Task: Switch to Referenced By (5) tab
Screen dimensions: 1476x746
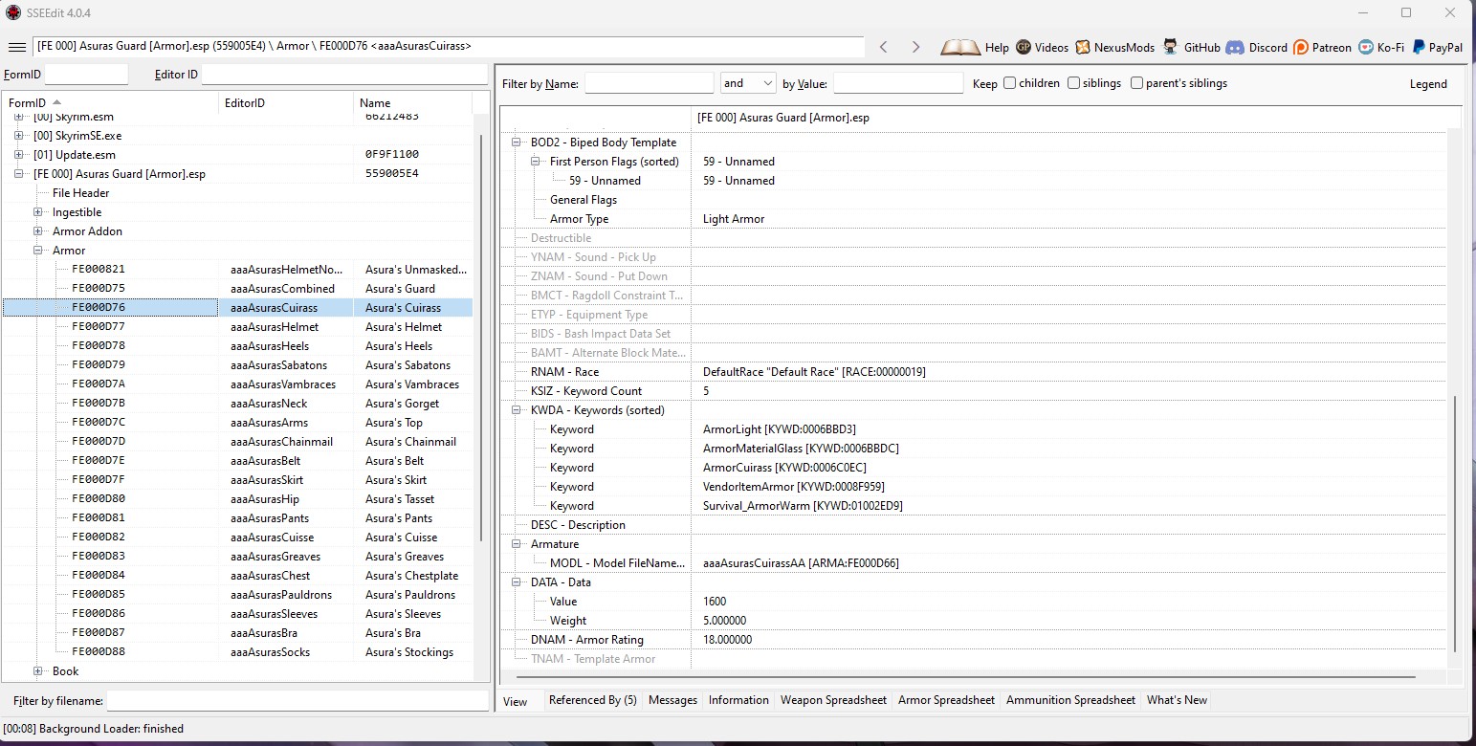Action: tap(592, 700)
